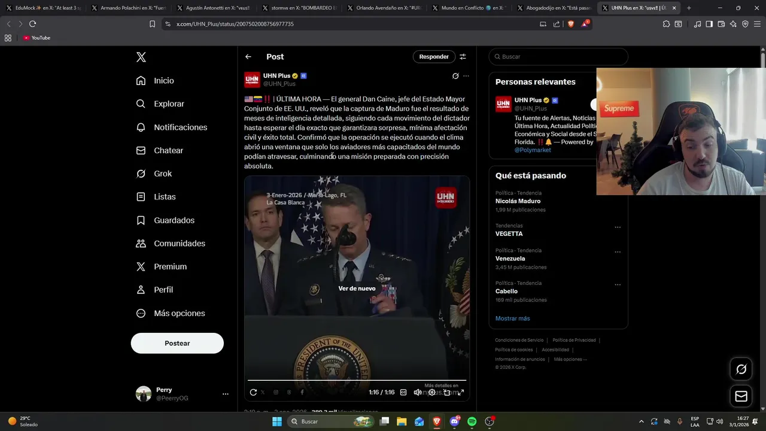Screen dimensions: 766x431
Task: Replay the video with restart icon
Action: 253,392
